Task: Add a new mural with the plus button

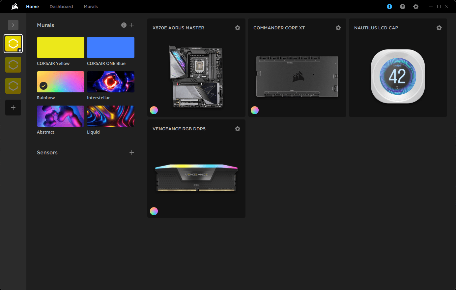Action: tap(132, 25)
